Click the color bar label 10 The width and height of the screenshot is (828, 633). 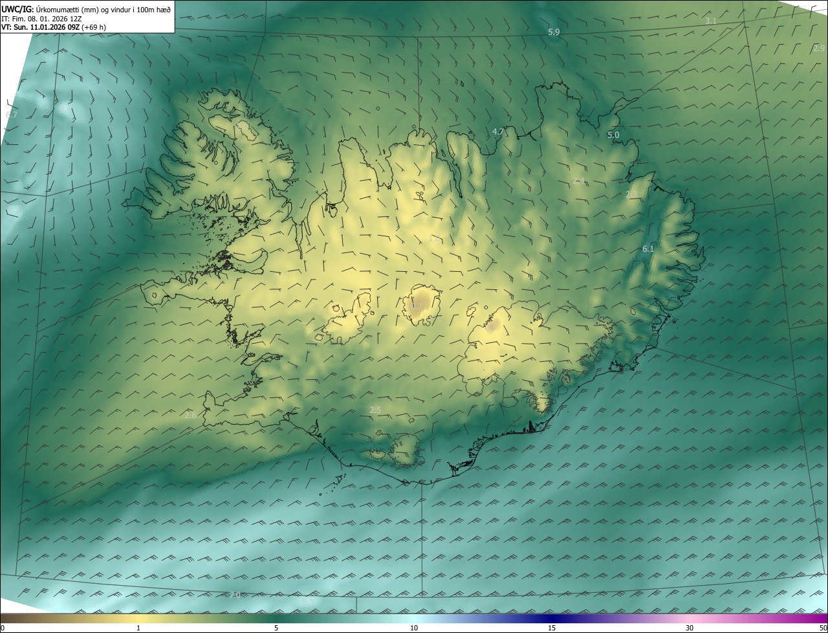(414, 628)
